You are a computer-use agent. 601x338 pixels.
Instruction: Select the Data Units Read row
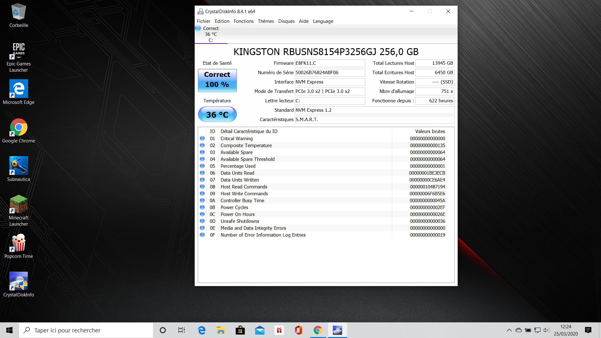[323, 173]
